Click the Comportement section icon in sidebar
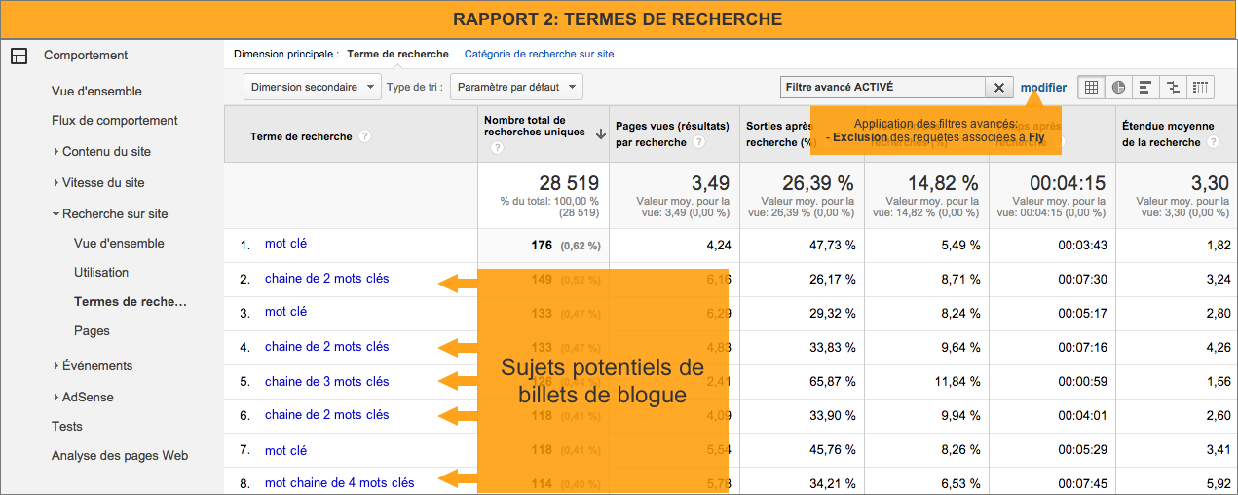 (x=19, y=56)
